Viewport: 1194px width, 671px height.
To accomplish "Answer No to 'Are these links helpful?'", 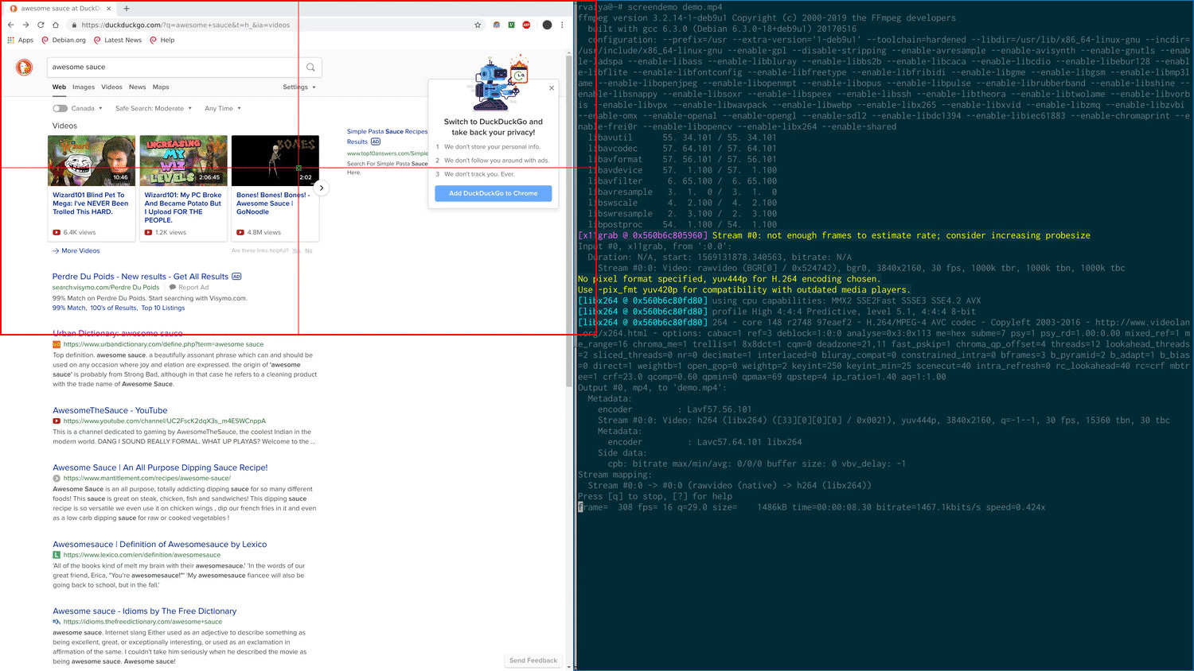I will click(309, 250).
